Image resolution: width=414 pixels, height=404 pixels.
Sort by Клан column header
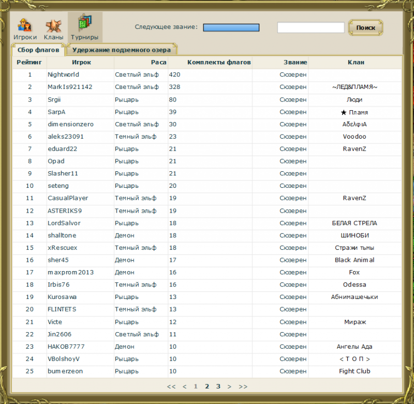(x=356, y=62)
